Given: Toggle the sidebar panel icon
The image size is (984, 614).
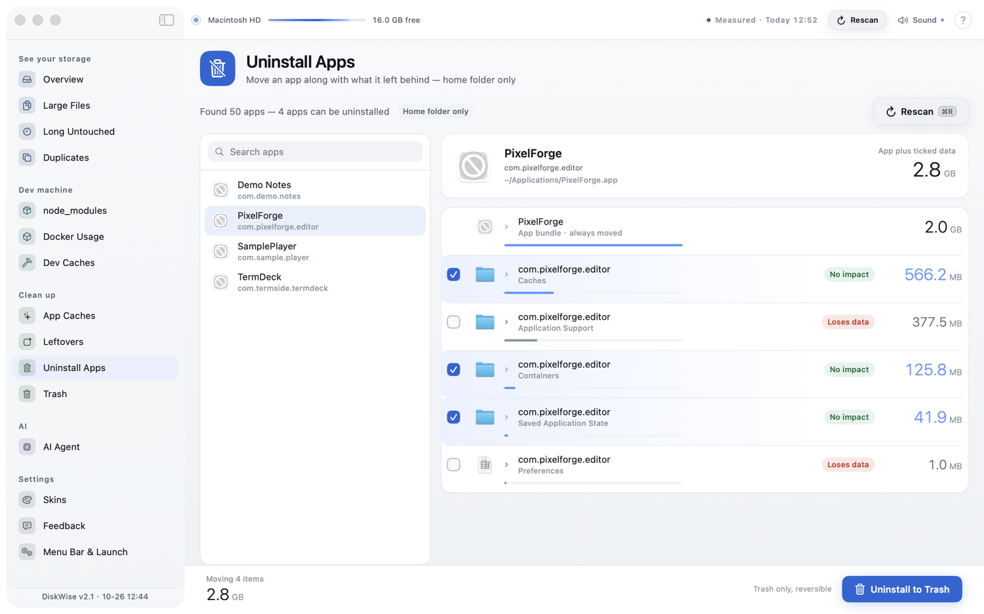Looking at the screenshot, I should [x=167, y=20].
